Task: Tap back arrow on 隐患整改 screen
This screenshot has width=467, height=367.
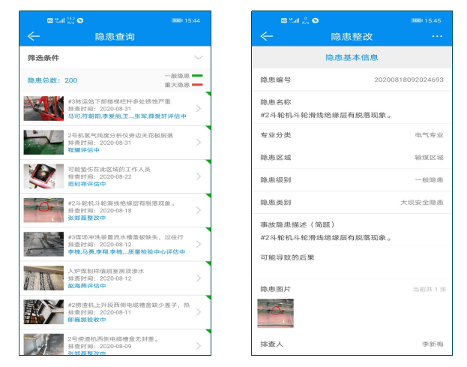Action: click(266, 36)
